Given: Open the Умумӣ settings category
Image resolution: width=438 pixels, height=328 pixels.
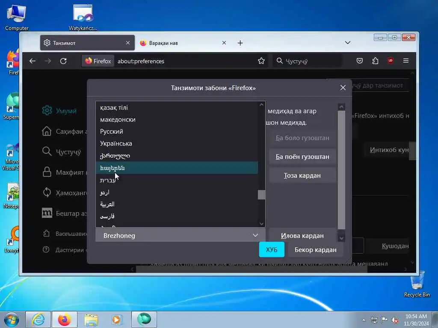Looking at the screenshot, I should pos(59,111).
